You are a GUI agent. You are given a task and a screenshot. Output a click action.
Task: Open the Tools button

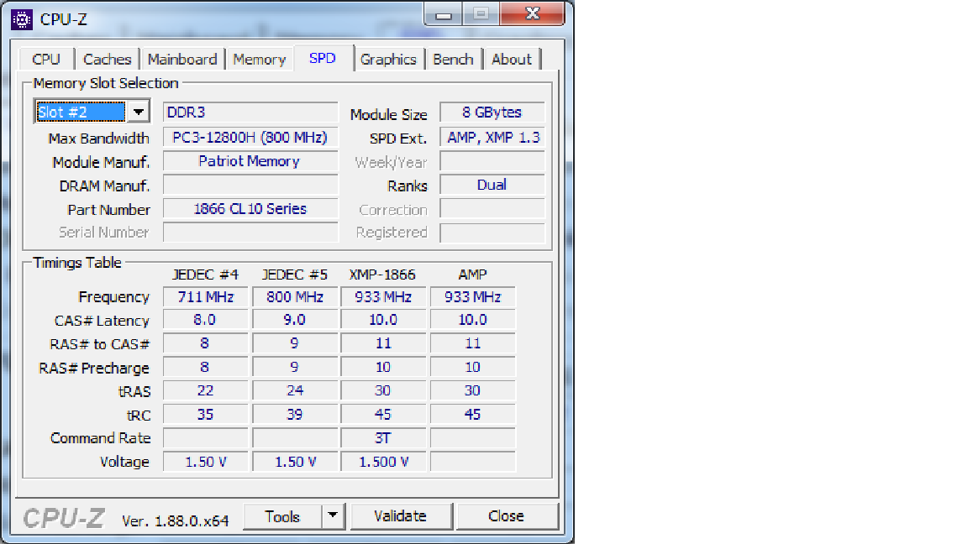point(282,516)
